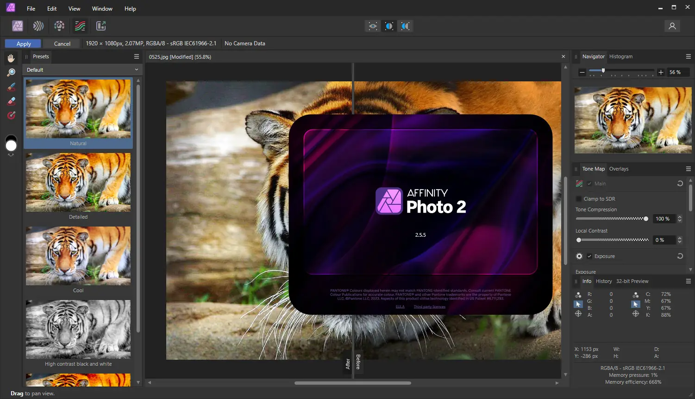This screenshot has width=695, height=399.
Task: Click the zoom out minus in Navigator
Action: tap(582, 72)
